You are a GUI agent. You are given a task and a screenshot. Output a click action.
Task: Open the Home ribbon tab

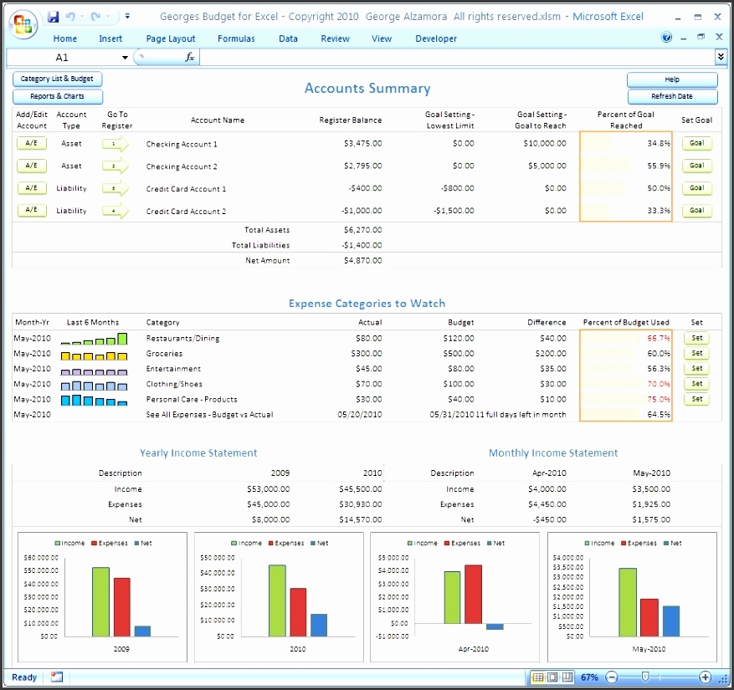(65, 38)
